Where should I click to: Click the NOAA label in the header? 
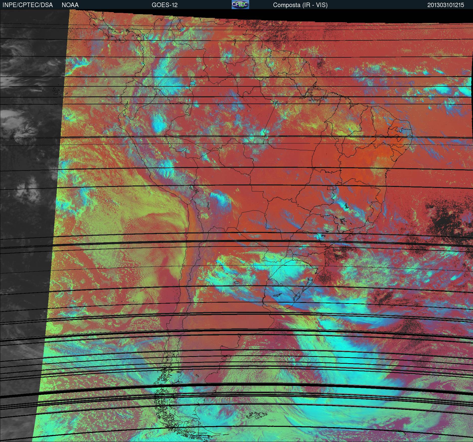coord(70,5)
